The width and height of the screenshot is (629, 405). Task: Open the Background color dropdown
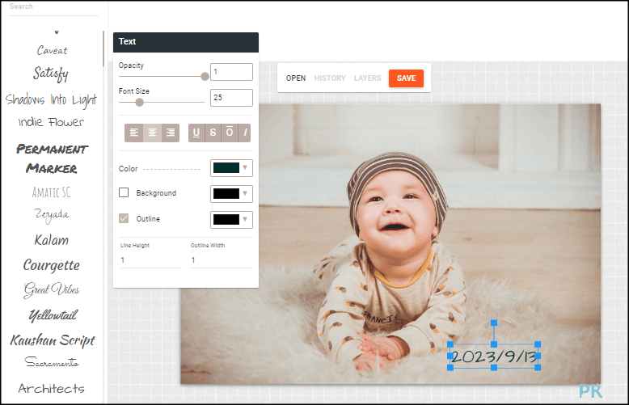click(231, 194)
